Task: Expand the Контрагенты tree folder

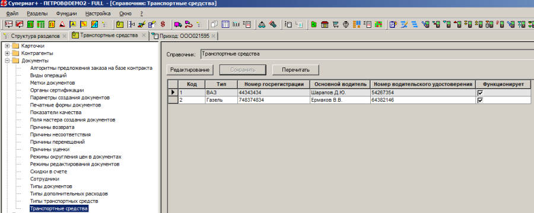Action: tap(7, 53)
